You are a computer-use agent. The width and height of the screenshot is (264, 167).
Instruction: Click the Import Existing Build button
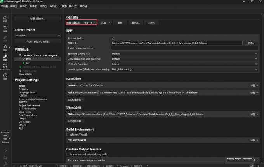click(37, 41)
